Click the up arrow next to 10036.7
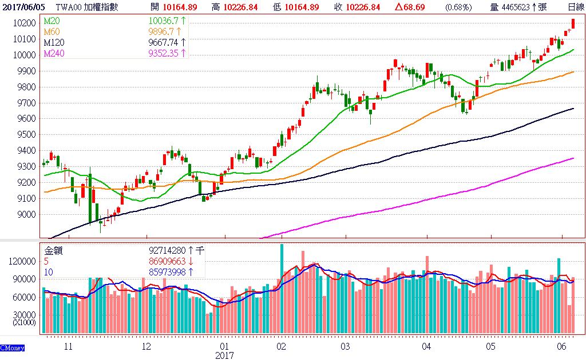 (x=184, y=21)
